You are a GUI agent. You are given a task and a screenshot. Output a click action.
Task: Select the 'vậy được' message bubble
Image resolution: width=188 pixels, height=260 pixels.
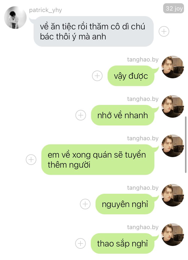click(131, 76)
